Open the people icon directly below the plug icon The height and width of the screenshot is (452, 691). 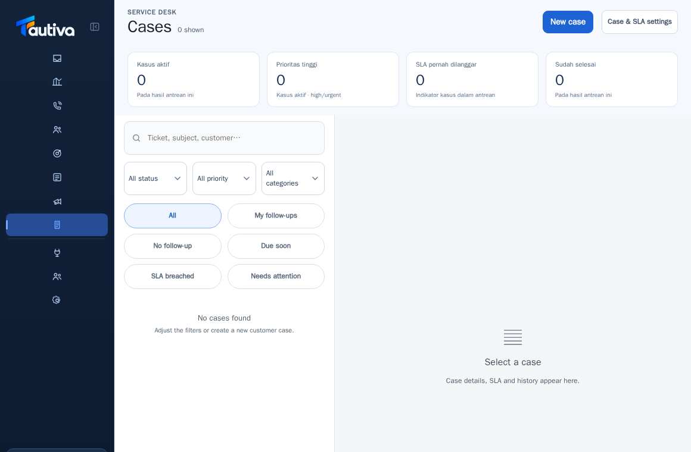point(57,277)
